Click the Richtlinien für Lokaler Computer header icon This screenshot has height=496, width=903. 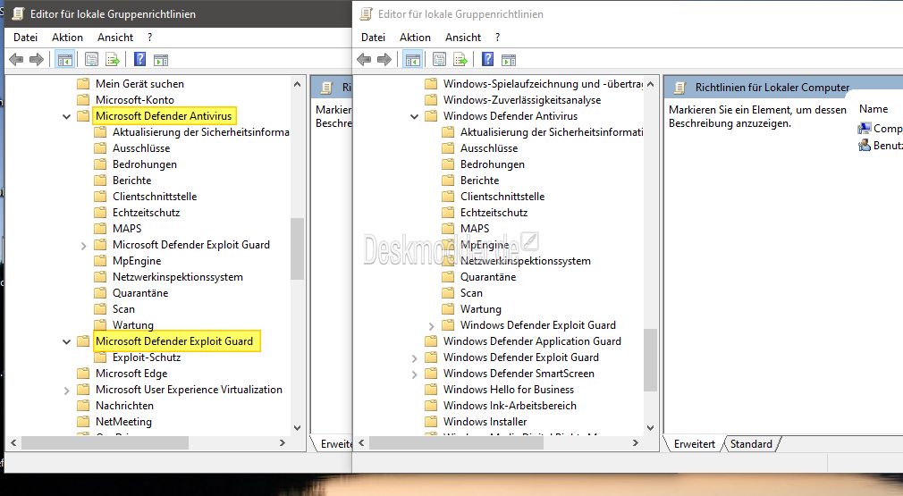pos(680,88)
